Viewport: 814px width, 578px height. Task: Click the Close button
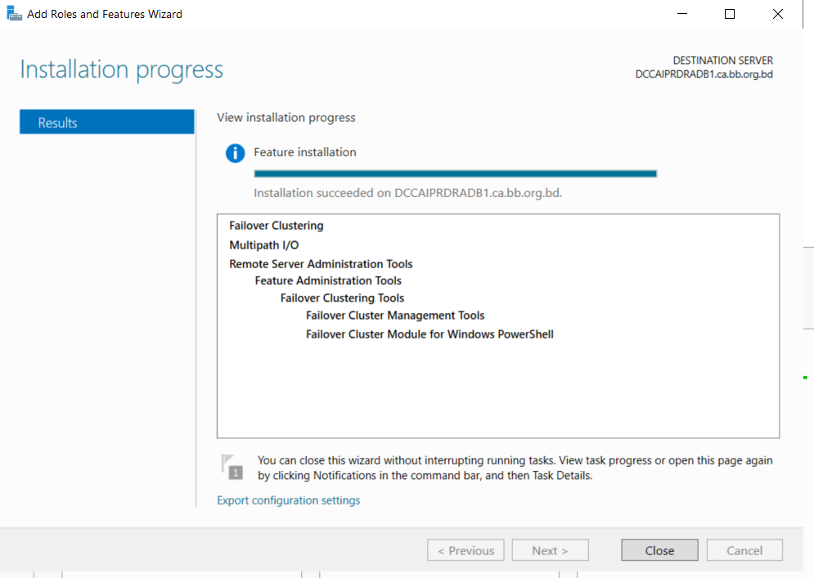coord(659,550)
